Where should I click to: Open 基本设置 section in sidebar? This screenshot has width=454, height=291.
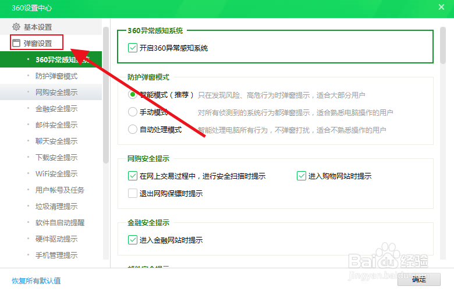click(x=51, y=27)
